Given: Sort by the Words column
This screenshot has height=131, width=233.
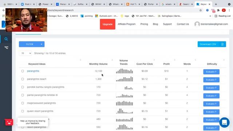Looking at the screenshot, I should tap(196, 60).
